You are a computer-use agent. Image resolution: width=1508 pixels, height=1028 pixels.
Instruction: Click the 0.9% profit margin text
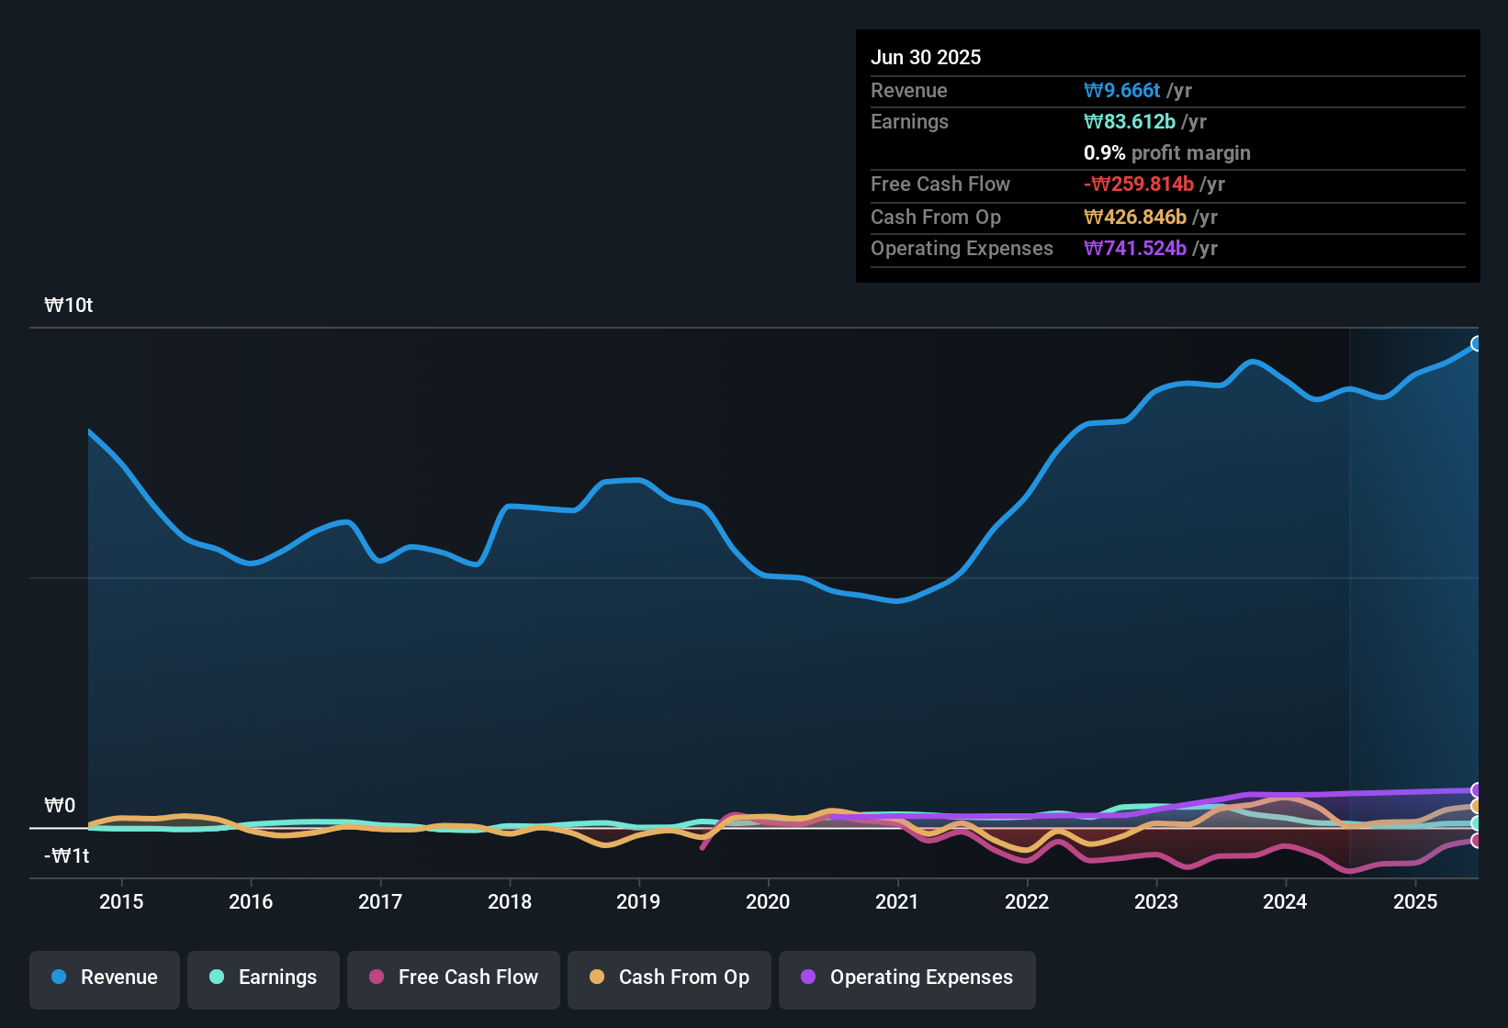point(1166,153)
